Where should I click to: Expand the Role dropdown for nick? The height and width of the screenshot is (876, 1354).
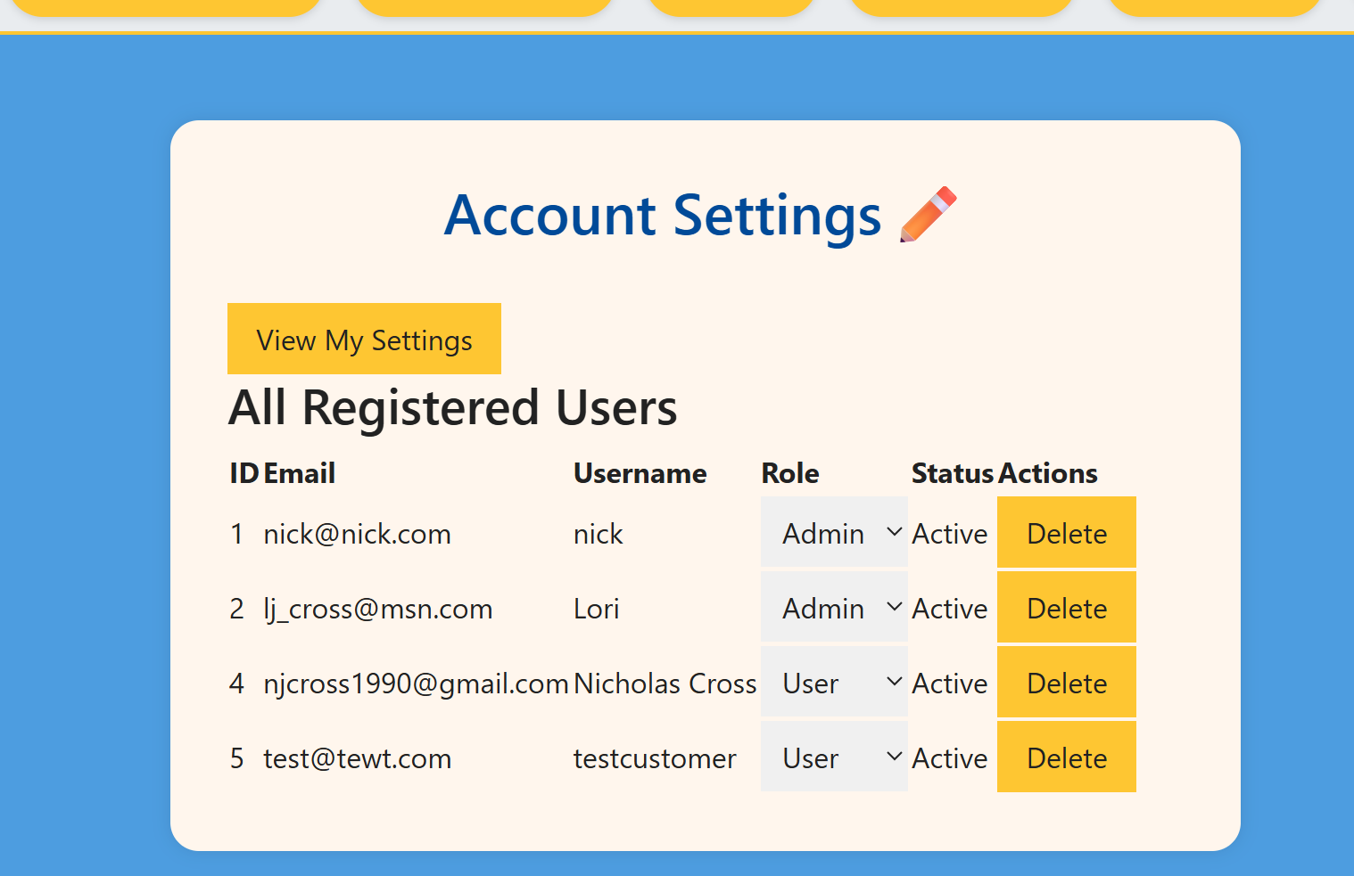click(x=833, y=533)
